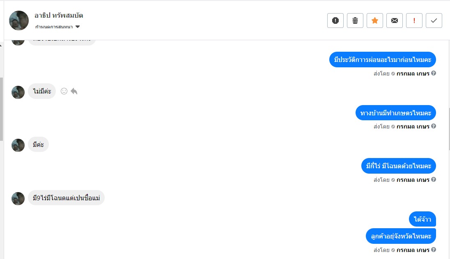Viewport: 450px width, 259px height.
Task: Star this conversation with the orange star
Action: tap(374, 21)
